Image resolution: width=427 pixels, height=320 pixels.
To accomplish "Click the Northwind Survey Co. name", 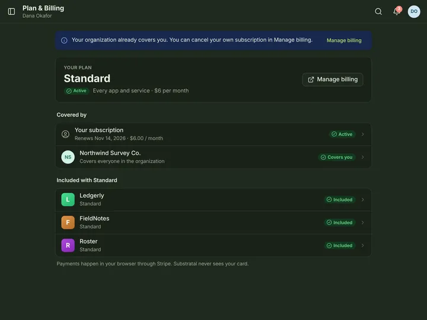I will pos(110,153).
